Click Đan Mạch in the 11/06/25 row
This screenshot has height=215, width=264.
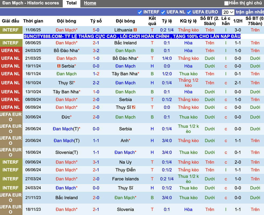(67, 30)
